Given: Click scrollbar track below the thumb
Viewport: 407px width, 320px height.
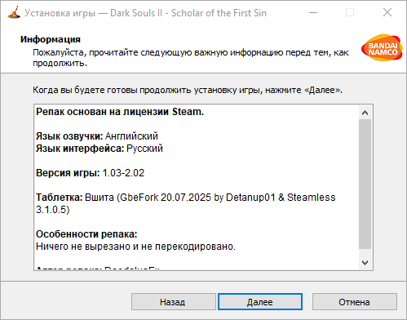Looking at the screenshot, I should (365, 252).
